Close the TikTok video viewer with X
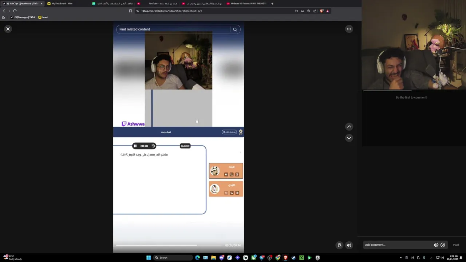The height and width of the screenshot is (262, 466). (x=8, y=29)
